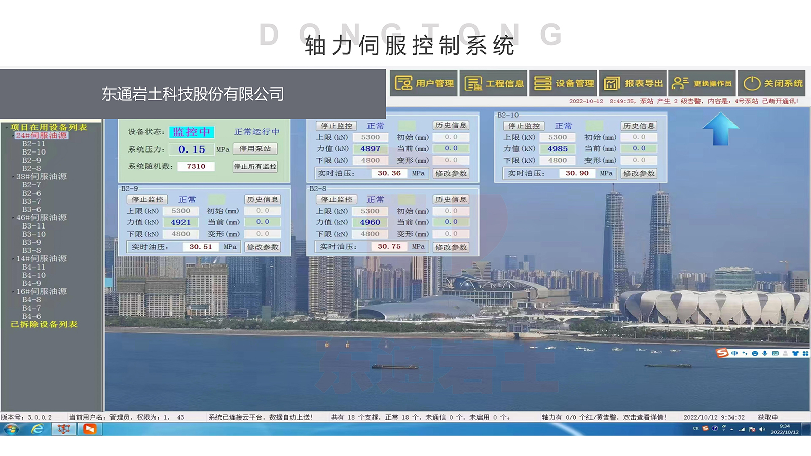Click the B2-9 力值 (kN) field
This screenshot has height=456, width=811.
(x=180, y=222)
